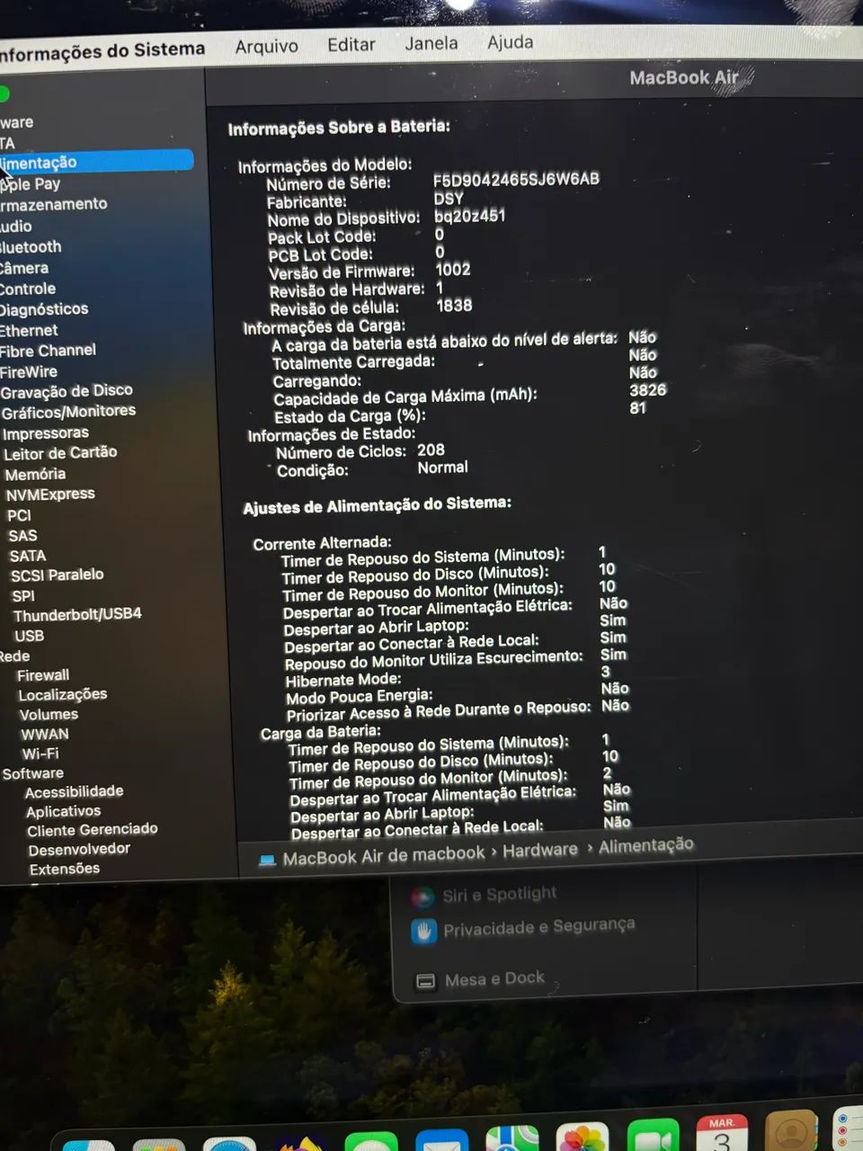The image size is (863, 1151).
Task: Select Firewall in the sidebar
Action: pos(43,675)
